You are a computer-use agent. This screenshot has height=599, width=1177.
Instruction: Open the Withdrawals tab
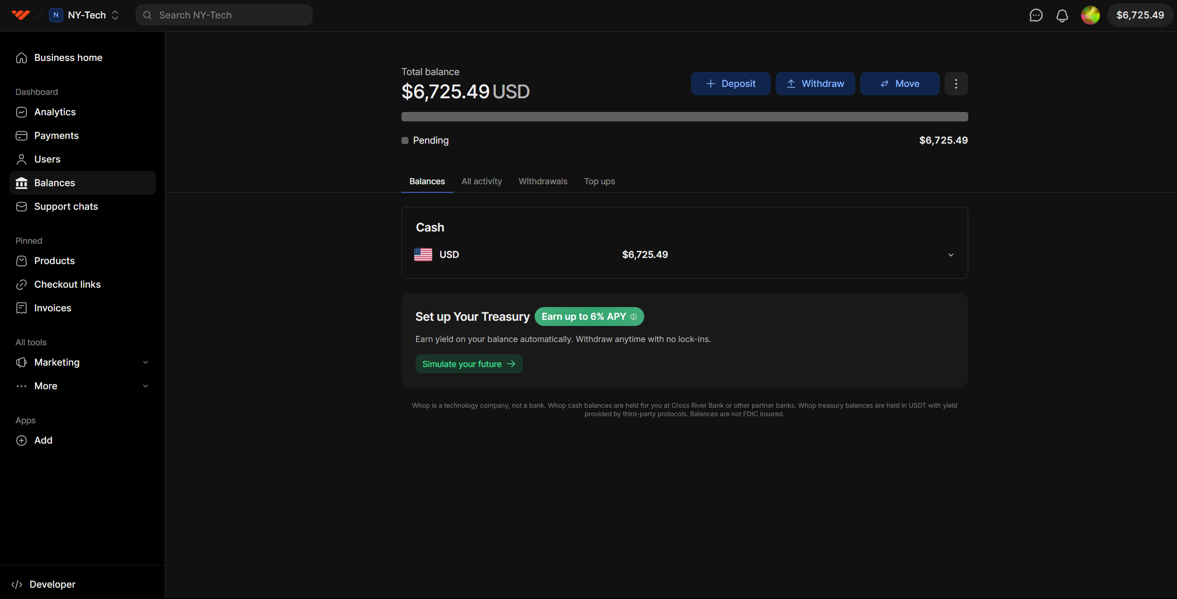[x=543, y=181]
